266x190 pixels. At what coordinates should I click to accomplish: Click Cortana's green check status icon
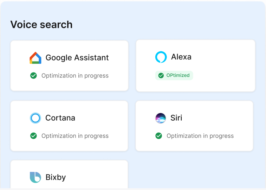(34, 136)
